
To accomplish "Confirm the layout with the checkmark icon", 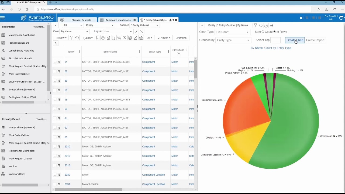I will click(136, 32).
